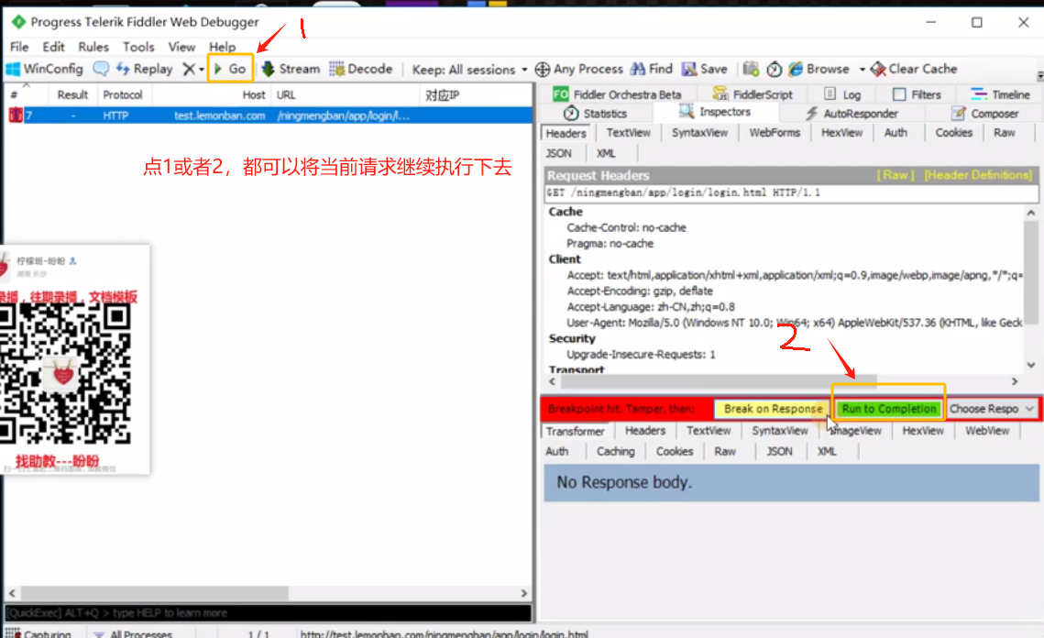The image size is (1044, 638).
Task: Click the timer clock icon
Action: [x=774, y=69]
